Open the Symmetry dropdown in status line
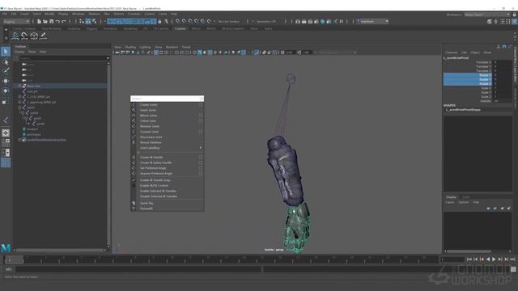 (x=266, y=22)
